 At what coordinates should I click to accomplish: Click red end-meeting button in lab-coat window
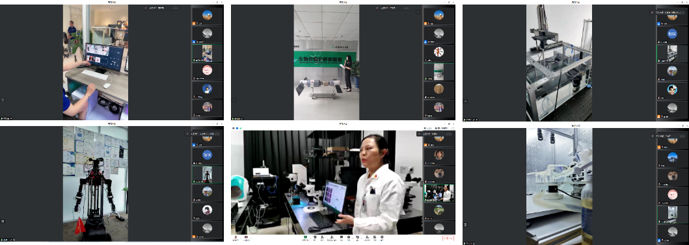pyautogui.click(x=448, y=239)
